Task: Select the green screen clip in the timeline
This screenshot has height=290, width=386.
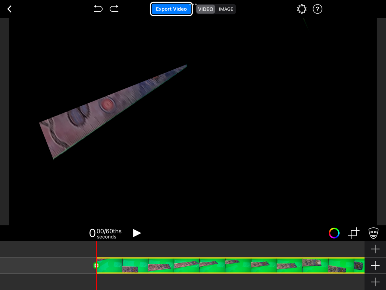Action: 230,265
